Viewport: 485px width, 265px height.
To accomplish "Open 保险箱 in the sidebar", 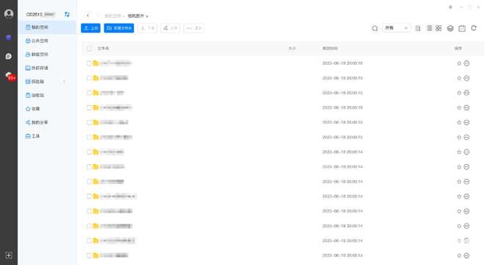I will click(35, 82).
